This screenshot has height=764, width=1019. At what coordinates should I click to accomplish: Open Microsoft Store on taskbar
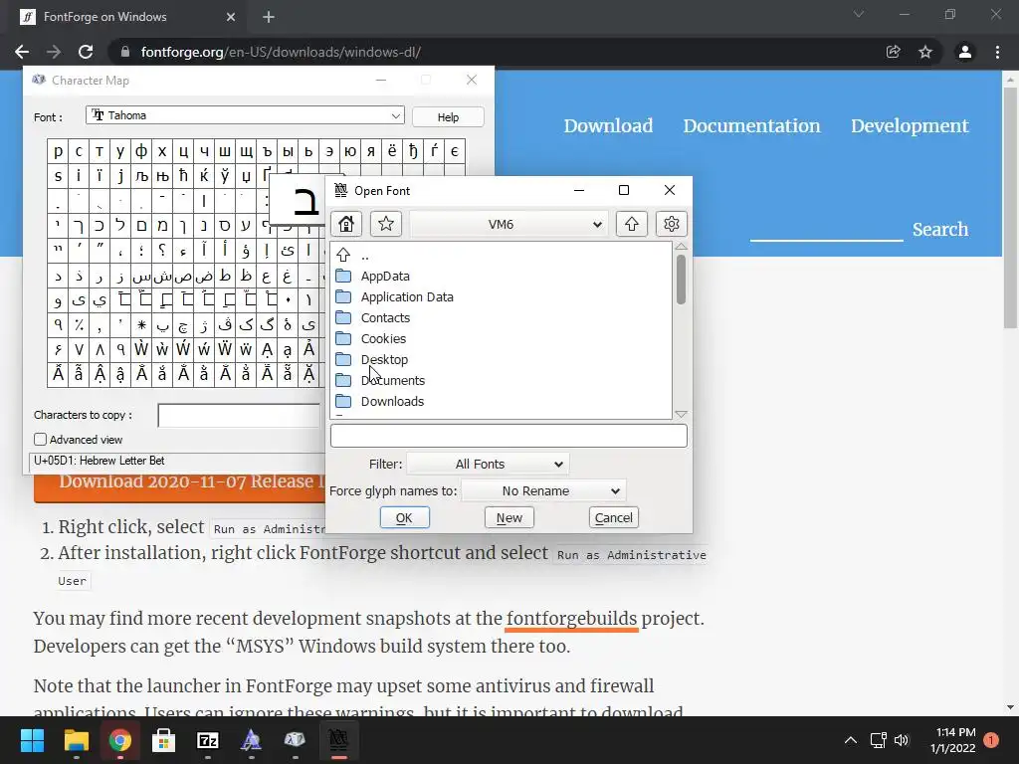[164, 740]
